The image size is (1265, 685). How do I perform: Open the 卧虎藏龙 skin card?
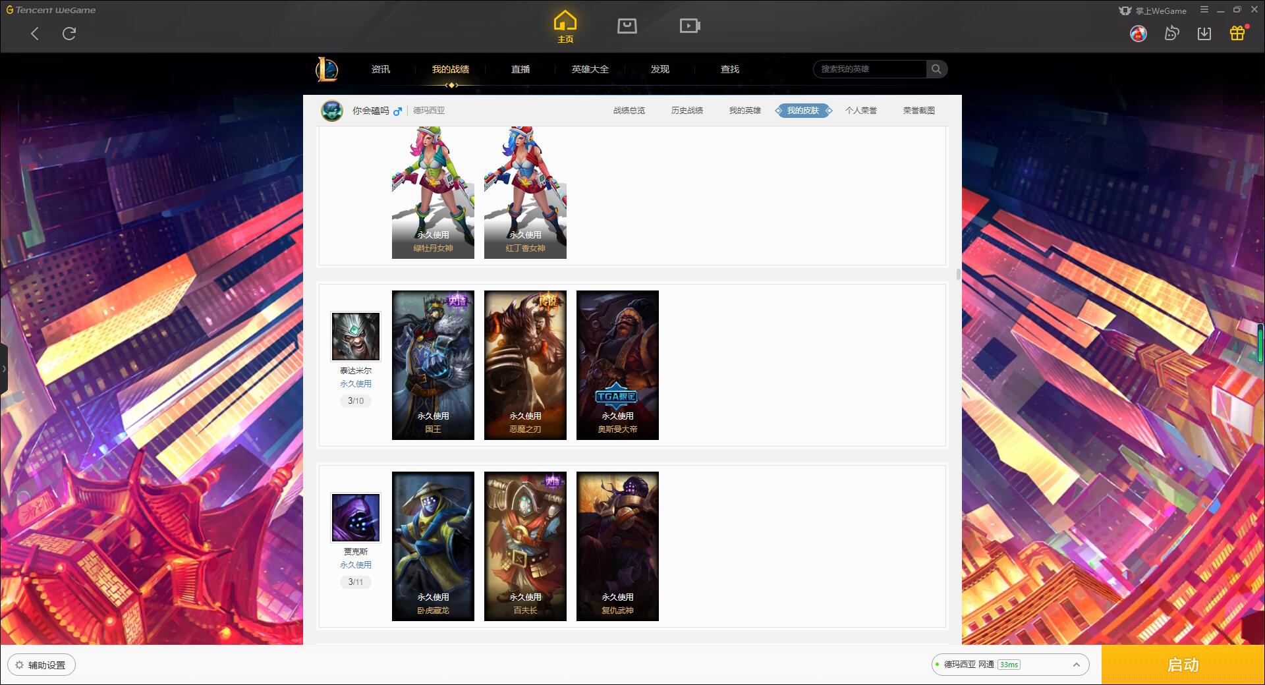point(433,546)
